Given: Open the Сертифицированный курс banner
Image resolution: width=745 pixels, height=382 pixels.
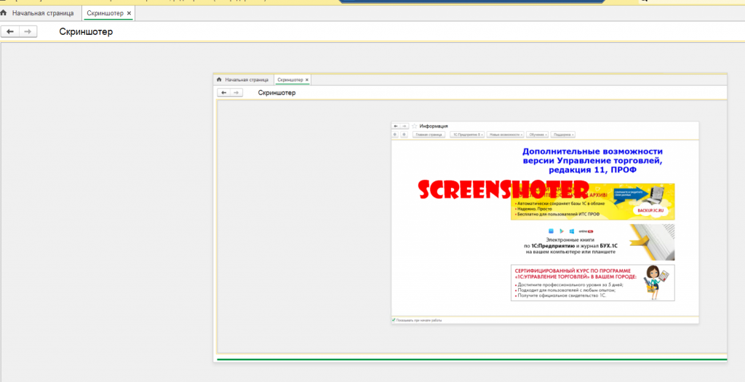Looking at the screenshot, I should tap(592, 283).
